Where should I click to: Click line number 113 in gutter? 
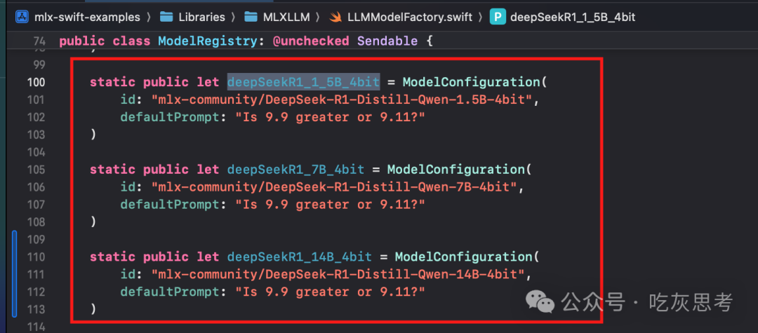point(35,309)
